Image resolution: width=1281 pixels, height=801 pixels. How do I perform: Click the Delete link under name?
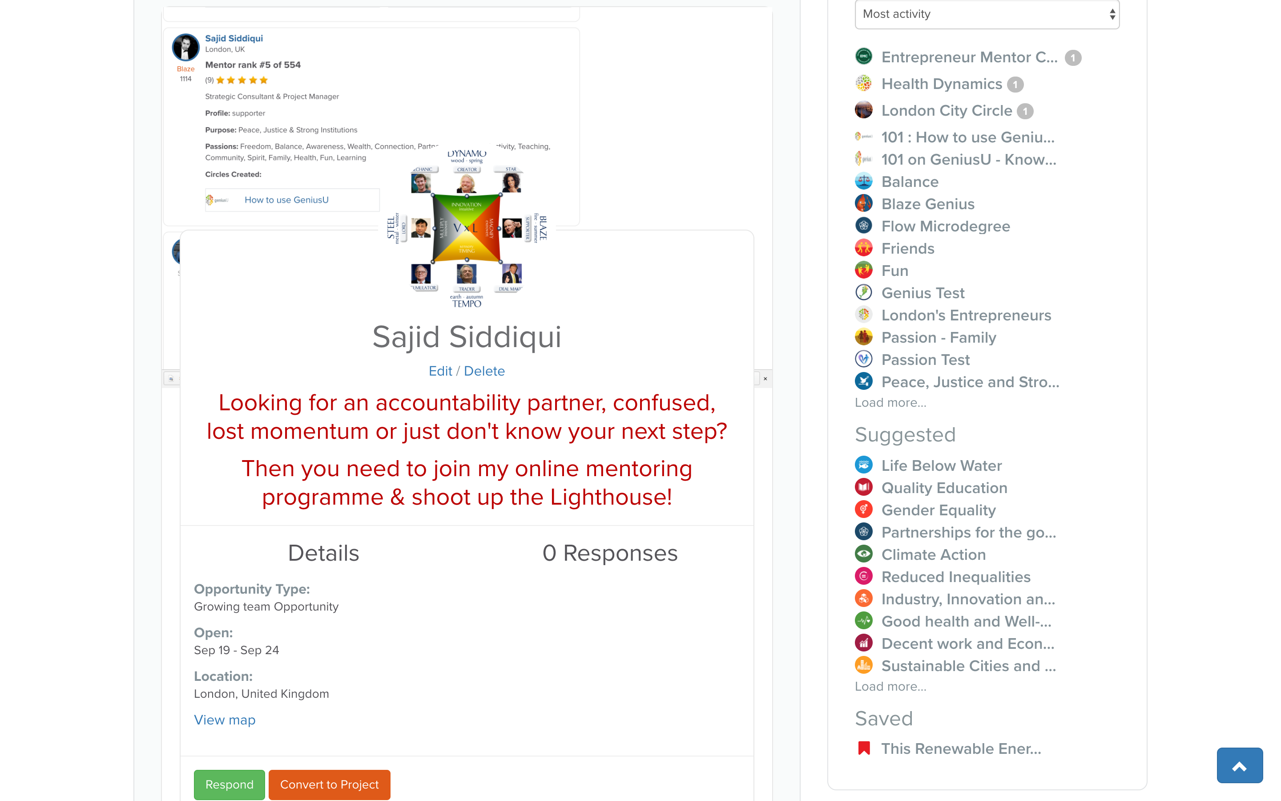[x=484, y=372]
